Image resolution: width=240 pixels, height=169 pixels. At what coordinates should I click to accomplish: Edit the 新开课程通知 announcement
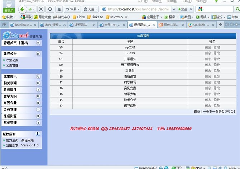(x=217, y=65)
